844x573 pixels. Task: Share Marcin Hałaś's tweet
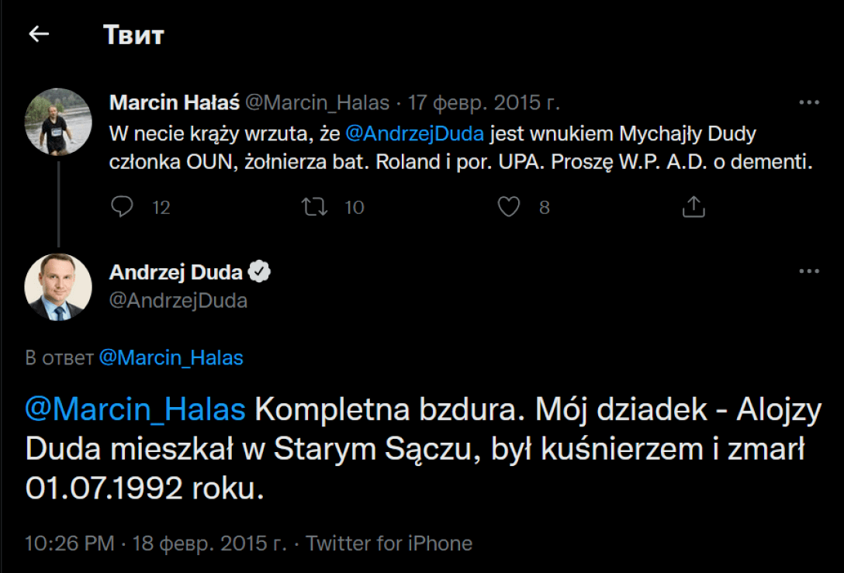(x=693, y=206)
